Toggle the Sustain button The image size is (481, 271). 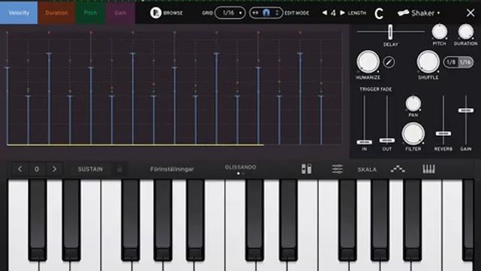pos(90,169)
